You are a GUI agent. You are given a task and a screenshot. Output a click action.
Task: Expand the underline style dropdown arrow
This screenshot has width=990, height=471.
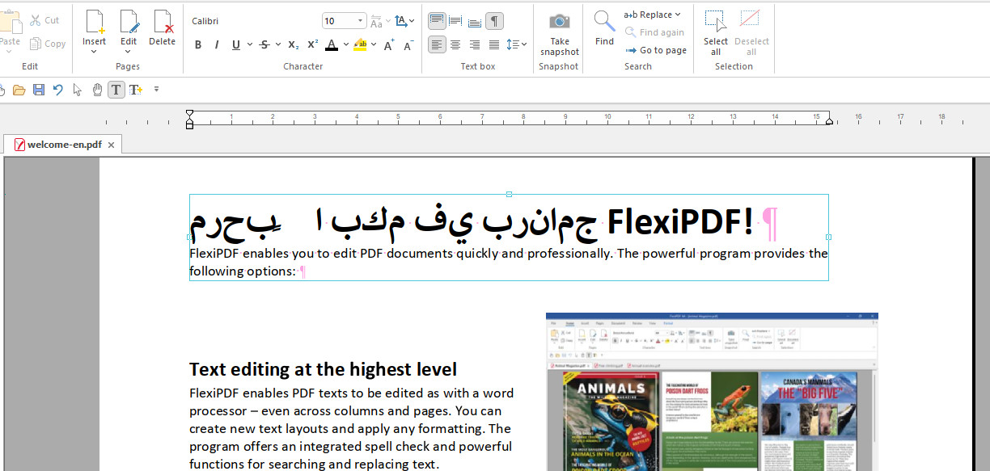(x=250, y=45)
